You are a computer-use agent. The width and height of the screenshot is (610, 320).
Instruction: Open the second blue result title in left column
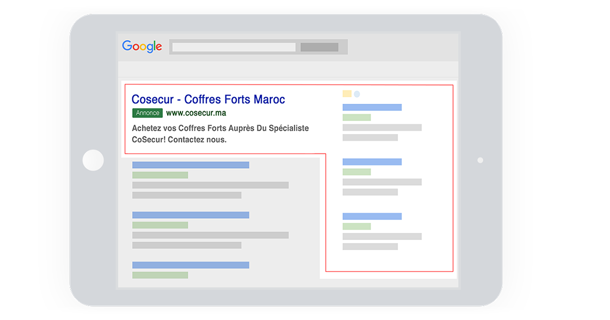tap(191, 215)
